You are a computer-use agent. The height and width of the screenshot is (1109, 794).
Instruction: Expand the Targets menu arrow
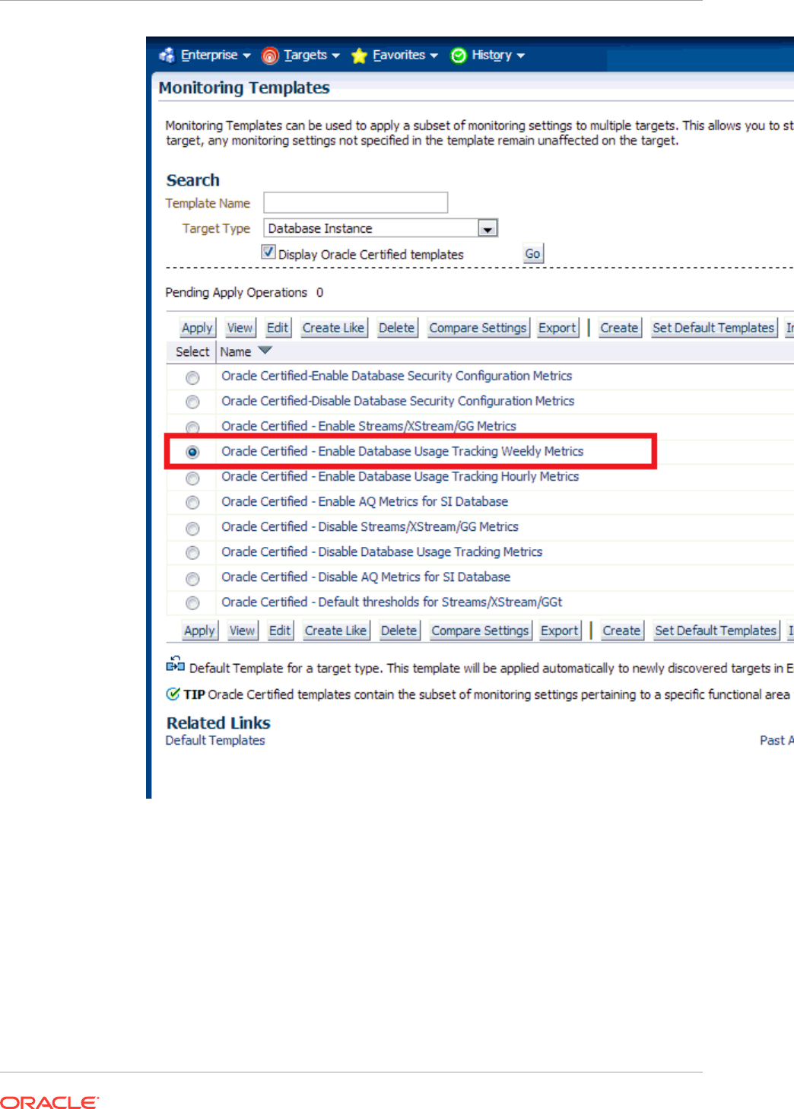(x=335, y=56)
